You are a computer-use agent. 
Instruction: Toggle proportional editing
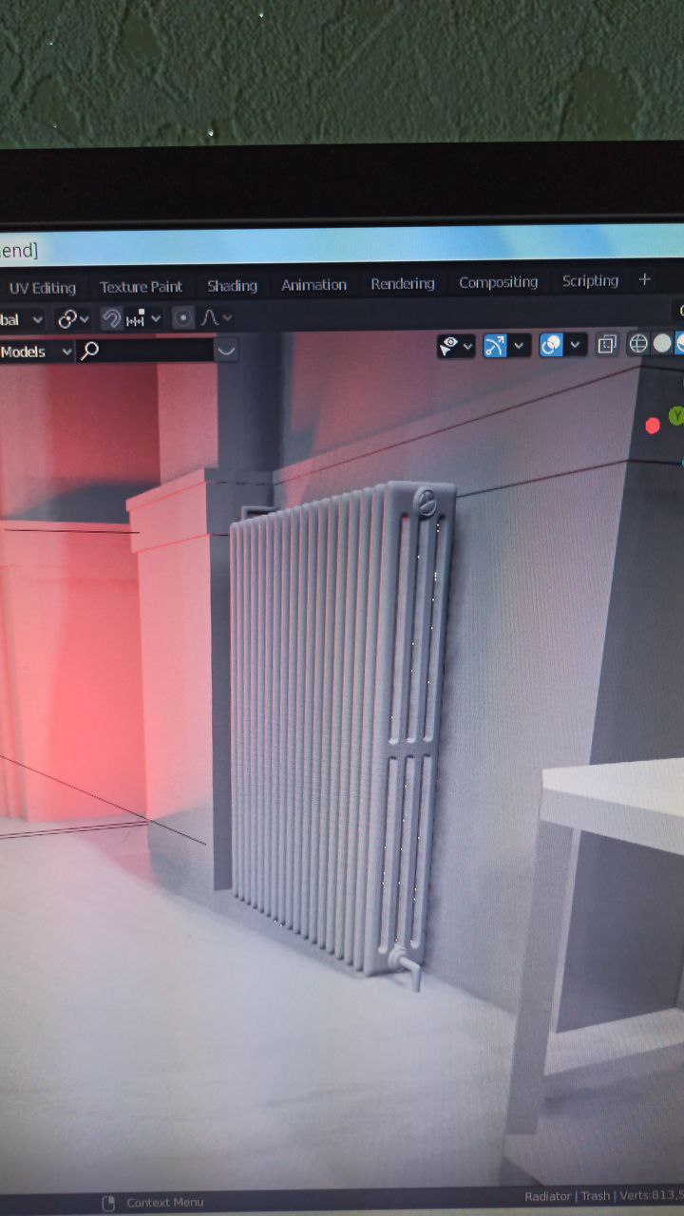pyautogui.click(x=183, y=317)
